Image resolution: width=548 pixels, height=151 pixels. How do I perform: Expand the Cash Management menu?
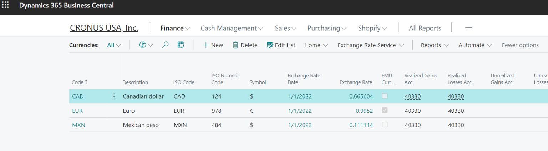pyautogui.click(x=232, y=28)
